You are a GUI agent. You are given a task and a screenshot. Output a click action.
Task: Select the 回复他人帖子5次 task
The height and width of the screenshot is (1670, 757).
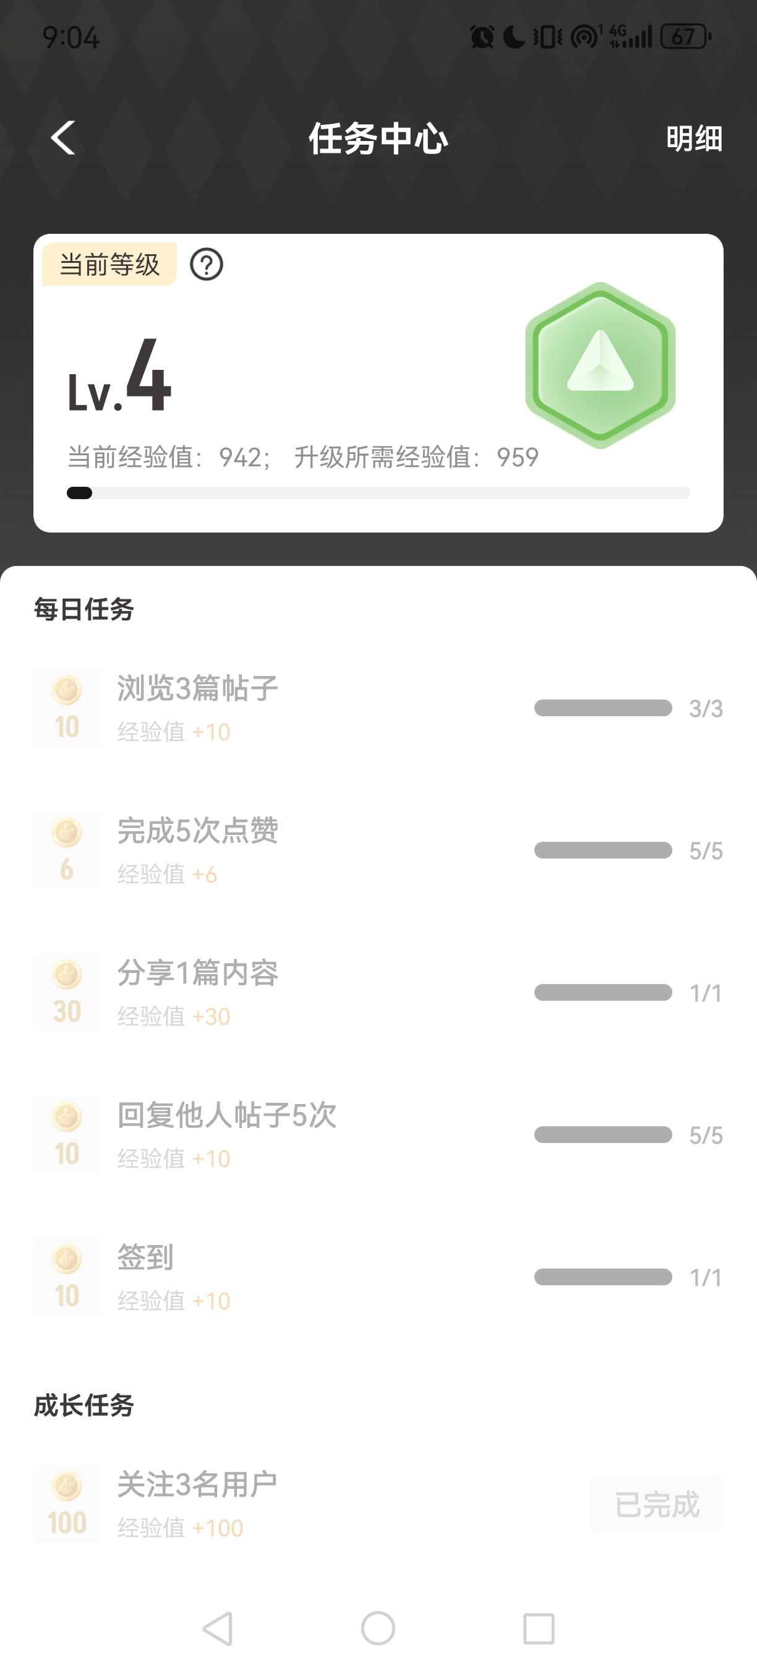227,1115
